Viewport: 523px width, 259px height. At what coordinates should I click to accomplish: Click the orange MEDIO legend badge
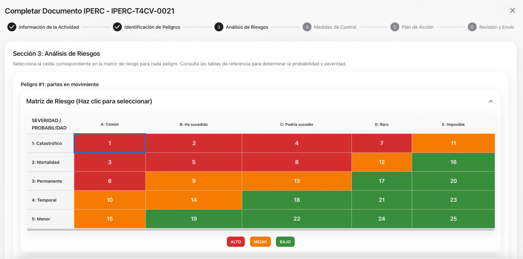(260, 242)
